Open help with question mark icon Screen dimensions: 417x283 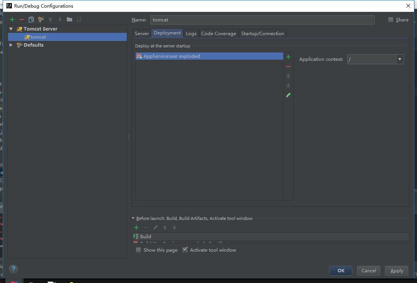click(13, 269)
